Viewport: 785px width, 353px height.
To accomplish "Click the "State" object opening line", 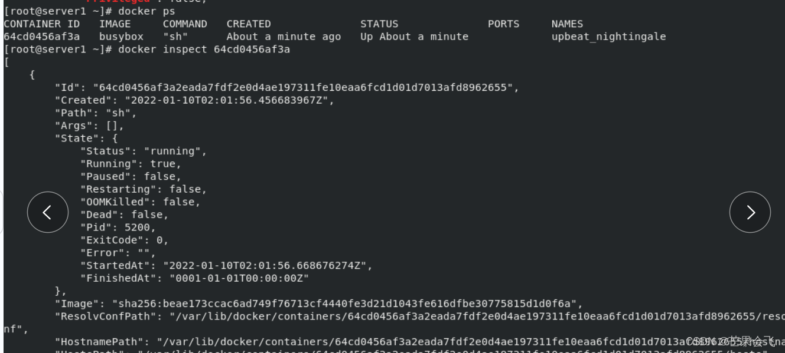I will (x=86, y=138).
